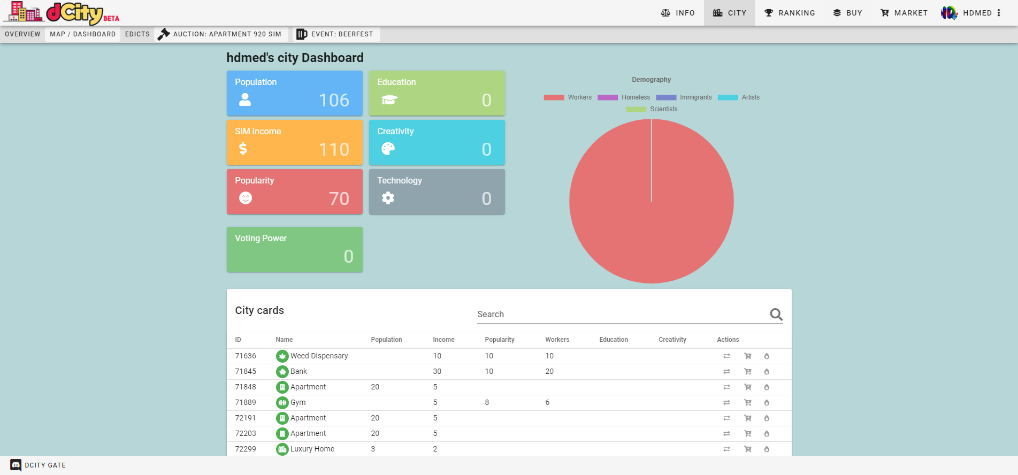
Task: Click the sell cart icon for Apartment 71848
Action: pos(748,387)
